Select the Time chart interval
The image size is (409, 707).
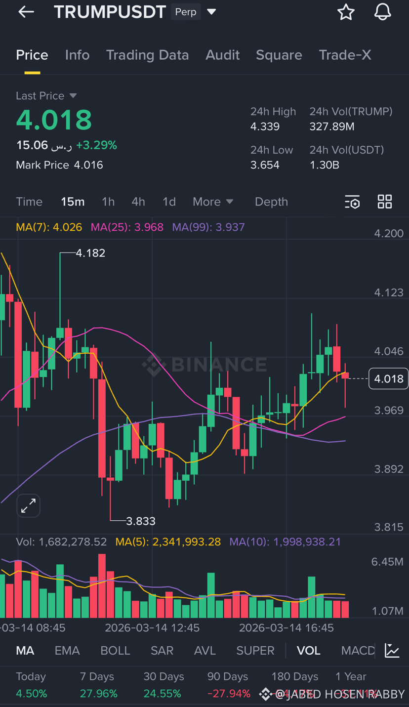29,202
